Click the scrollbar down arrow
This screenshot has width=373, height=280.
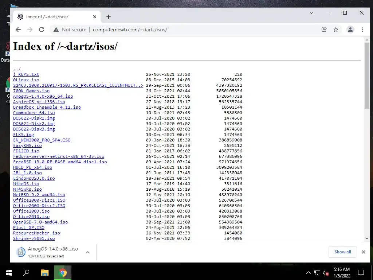pos(367,238)
